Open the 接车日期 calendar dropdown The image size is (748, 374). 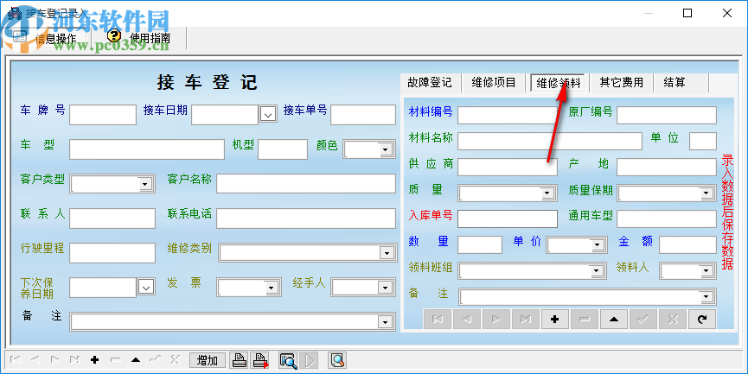(x=268, y=114)
